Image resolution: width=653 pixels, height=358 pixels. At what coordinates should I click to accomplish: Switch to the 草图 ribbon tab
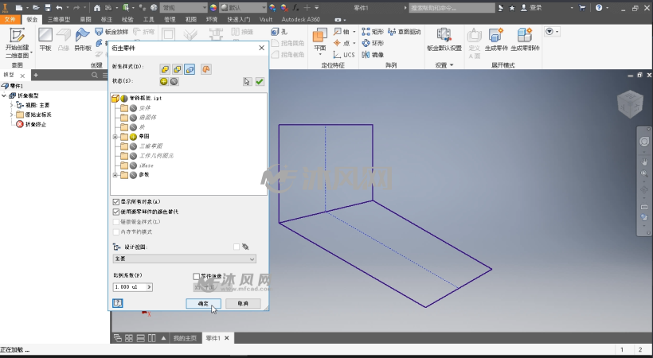[x=85, y=19]
